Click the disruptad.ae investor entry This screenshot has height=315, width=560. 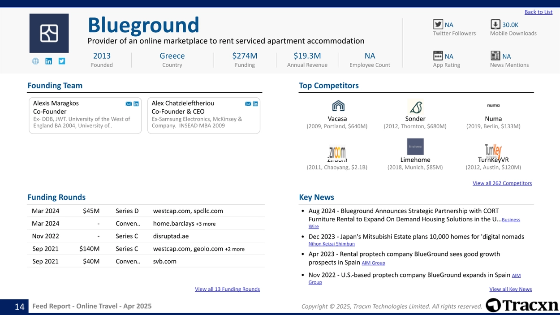point(171,236)
